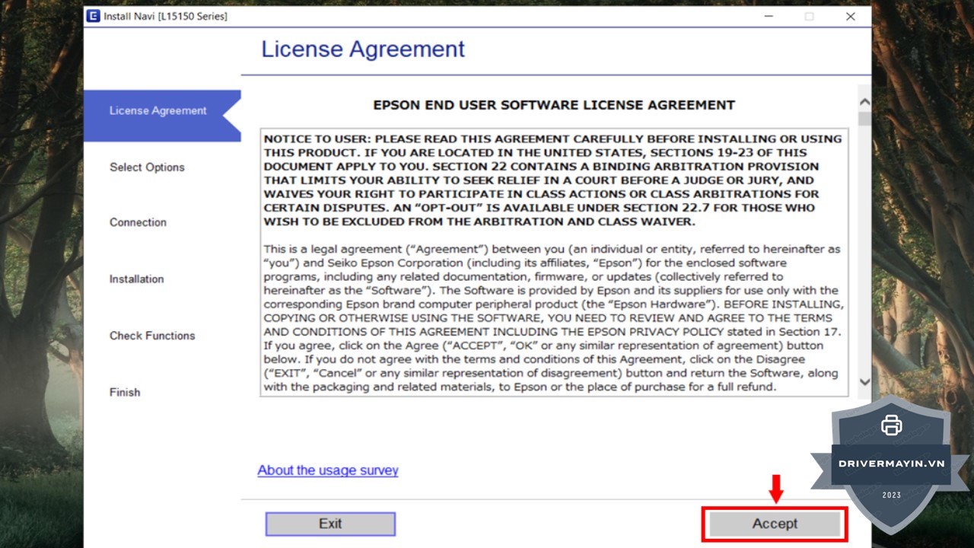Open the Connection step in sidebar
974x548 pixels.
click(138, 222)
